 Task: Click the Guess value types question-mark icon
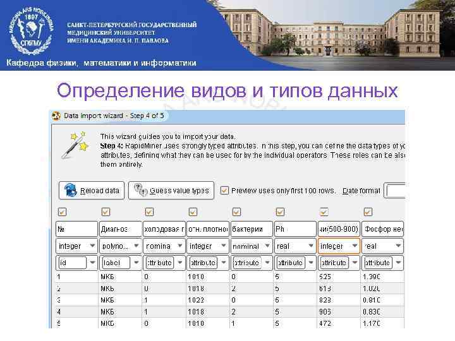click(x=141, y=190)
